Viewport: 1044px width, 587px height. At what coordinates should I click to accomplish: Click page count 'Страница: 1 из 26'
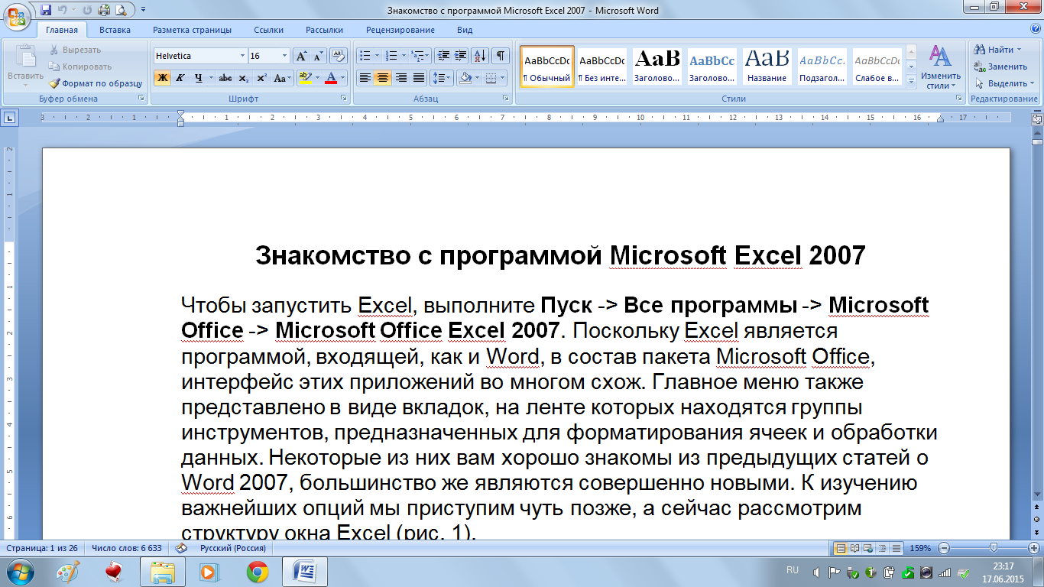pos(41,548)
